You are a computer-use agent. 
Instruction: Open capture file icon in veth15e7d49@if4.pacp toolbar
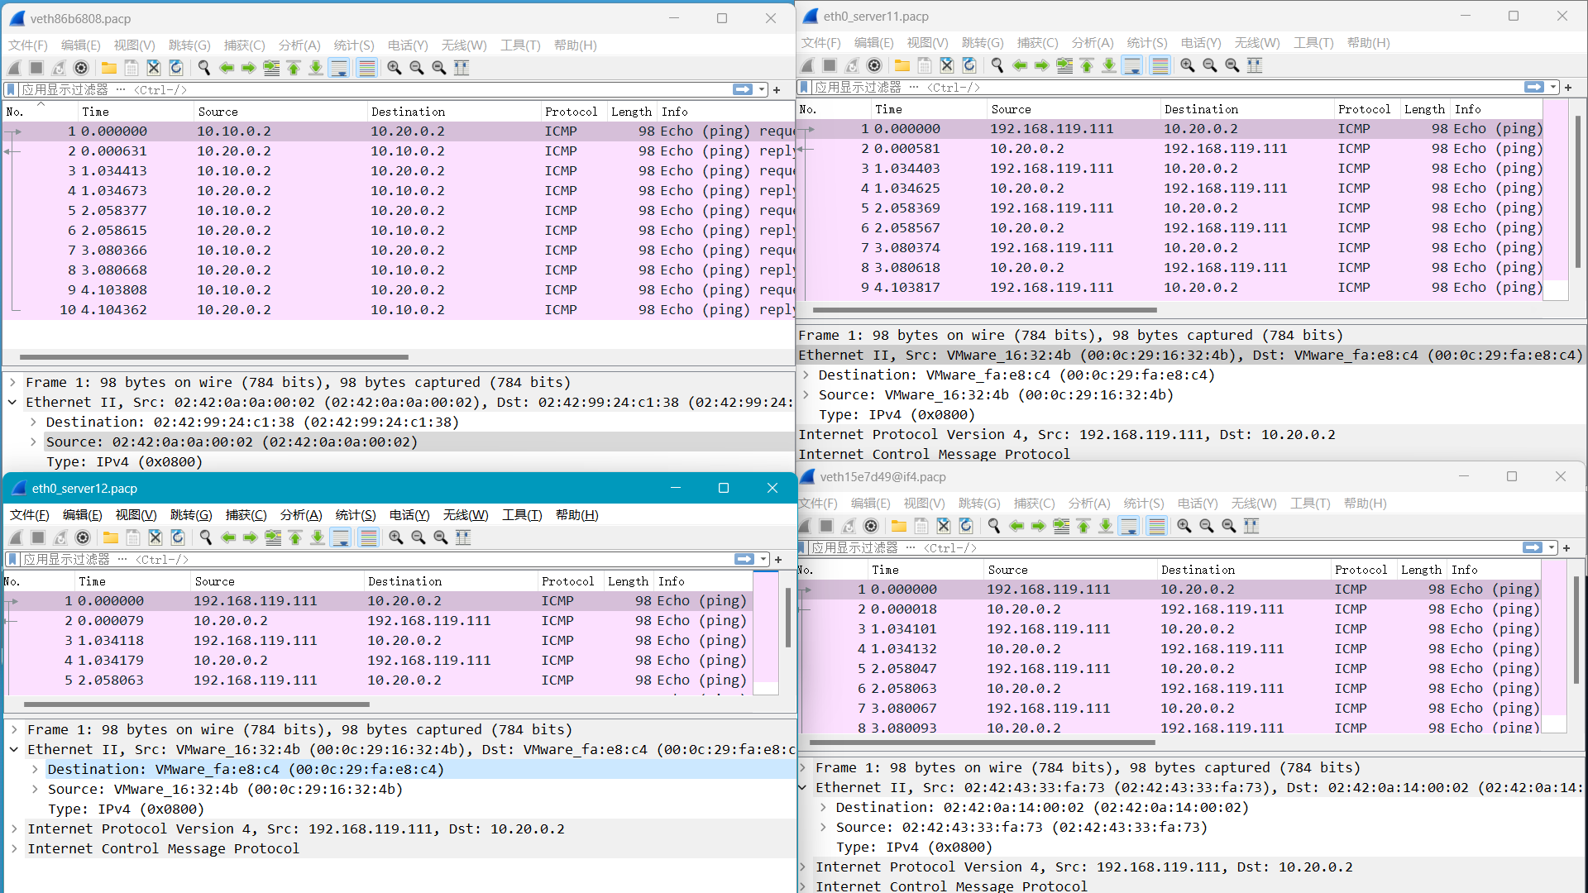pyautogui.click(x=899, y=526)
